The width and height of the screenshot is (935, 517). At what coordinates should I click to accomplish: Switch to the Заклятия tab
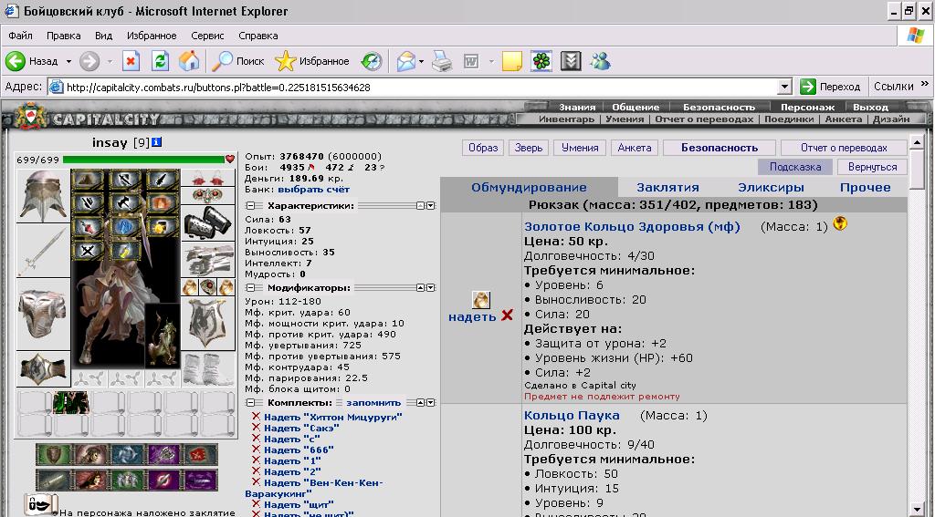667,188
